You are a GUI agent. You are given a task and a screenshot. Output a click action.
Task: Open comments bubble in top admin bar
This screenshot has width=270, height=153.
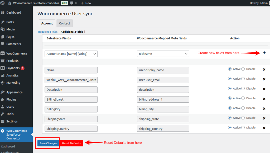click(x=72, y=3)
